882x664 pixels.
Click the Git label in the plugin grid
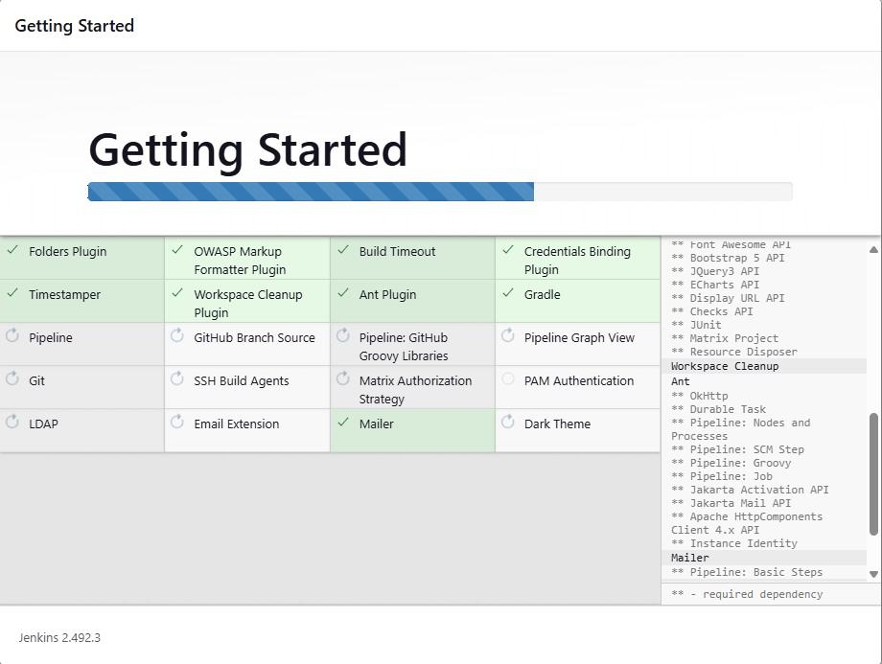coord(36,381)
